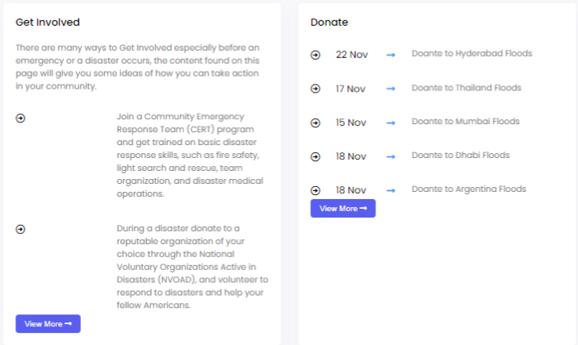Open Doante to Dhabi Floods link
578x345 pixels.
(460, 155)
